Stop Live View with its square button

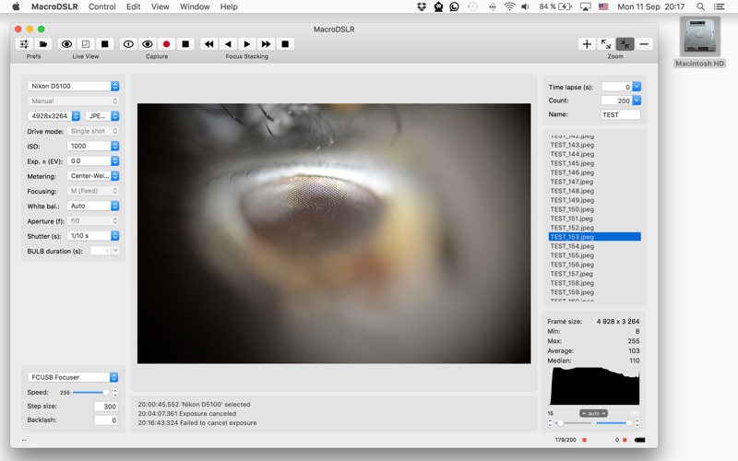point(105,44)
